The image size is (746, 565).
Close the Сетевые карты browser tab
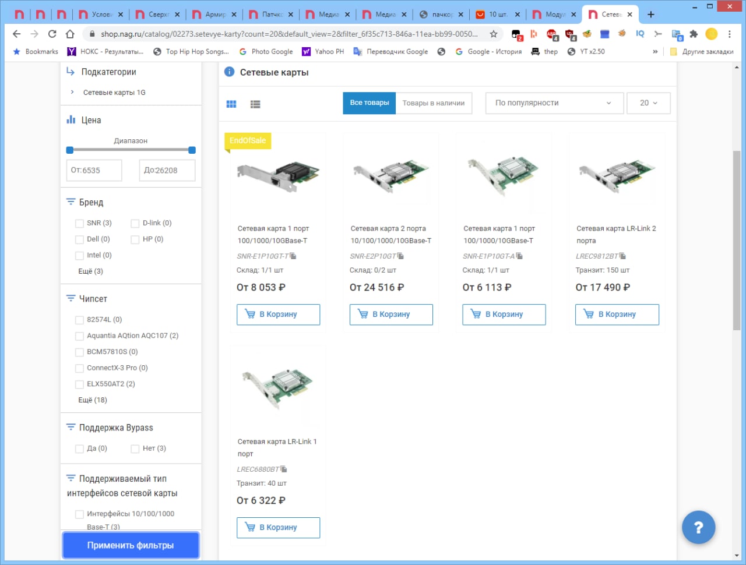click(629, 14)
